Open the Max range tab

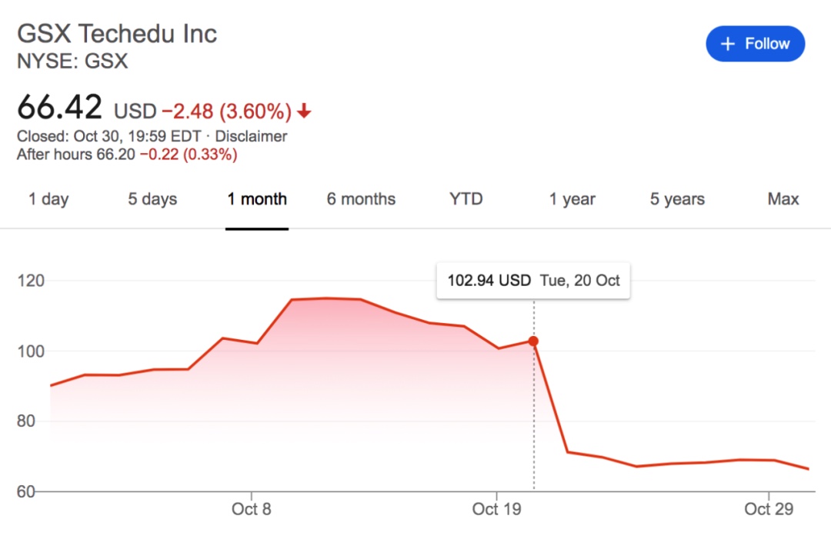coord(783,199)
